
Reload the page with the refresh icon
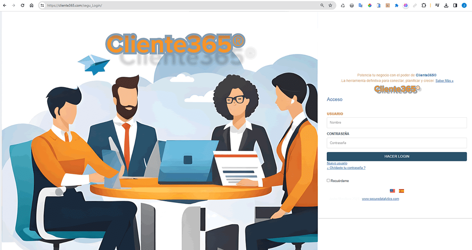point(22,6)
